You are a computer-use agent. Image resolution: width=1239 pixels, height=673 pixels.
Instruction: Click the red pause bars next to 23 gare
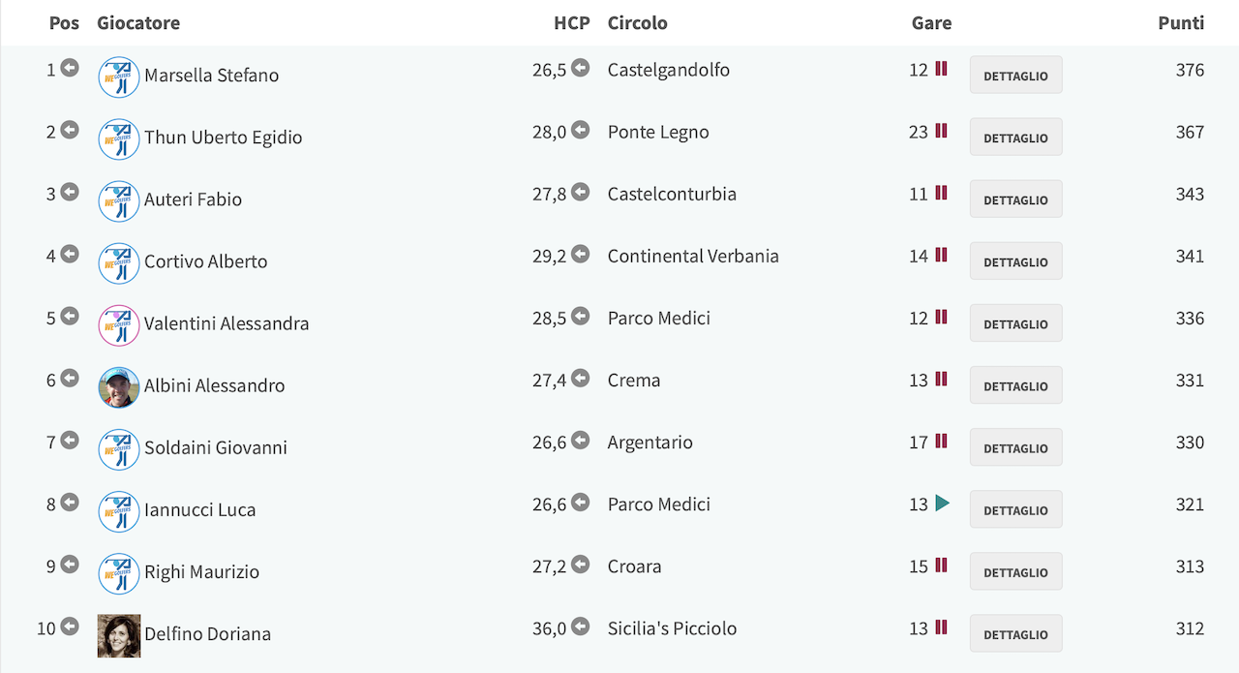click(x=941, y=131)
